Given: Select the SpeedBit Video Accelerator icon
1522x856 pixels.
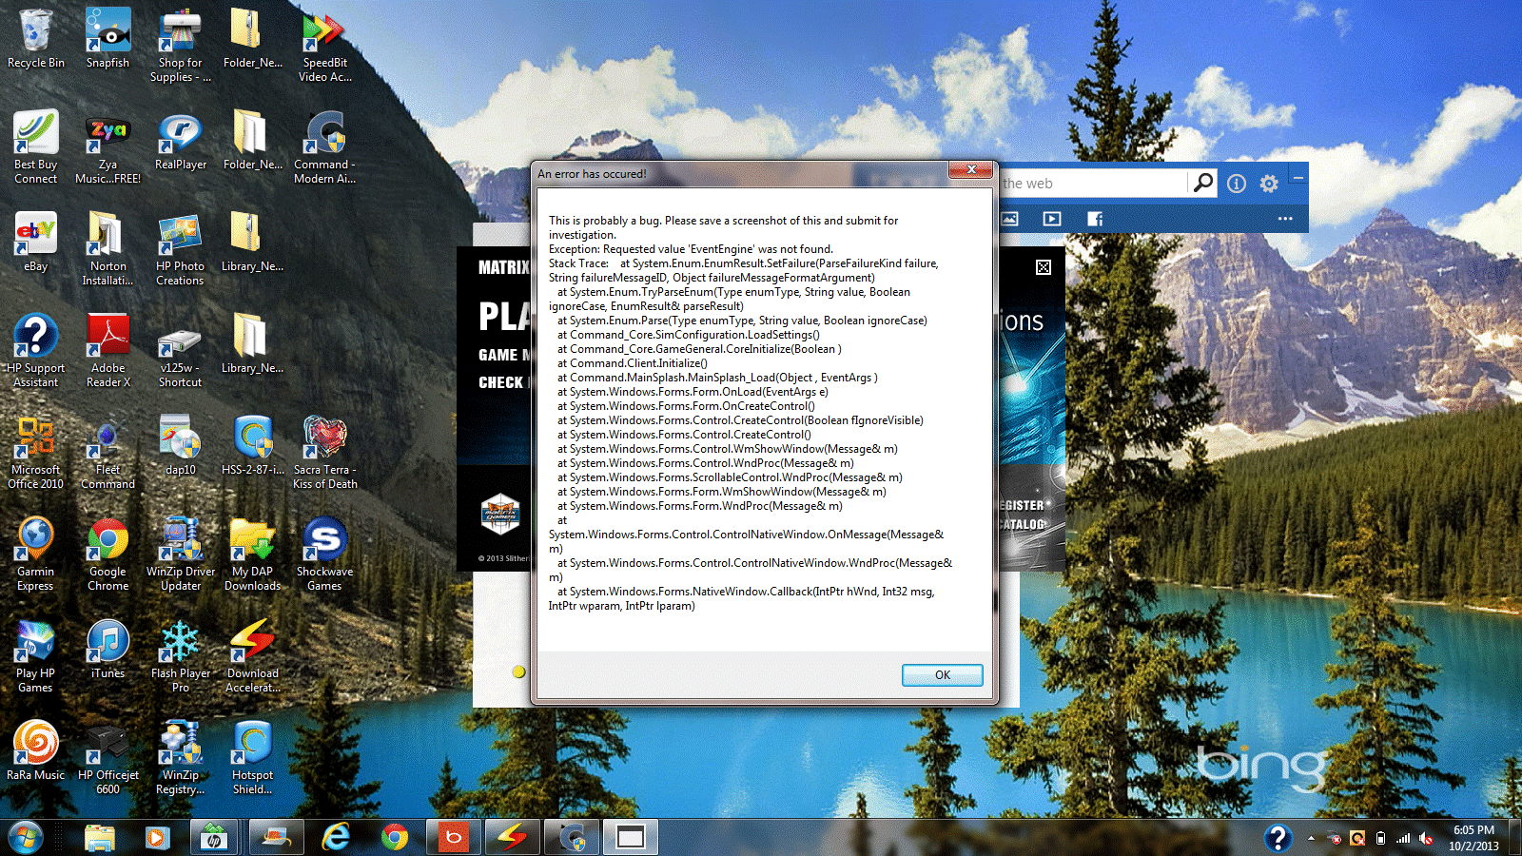Looking at the screenshot, I should [x=325, y=46].
